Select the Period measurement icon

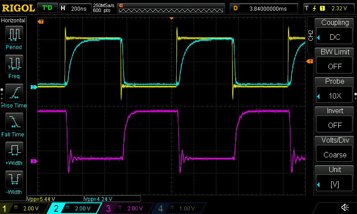(x=14, y=34)
